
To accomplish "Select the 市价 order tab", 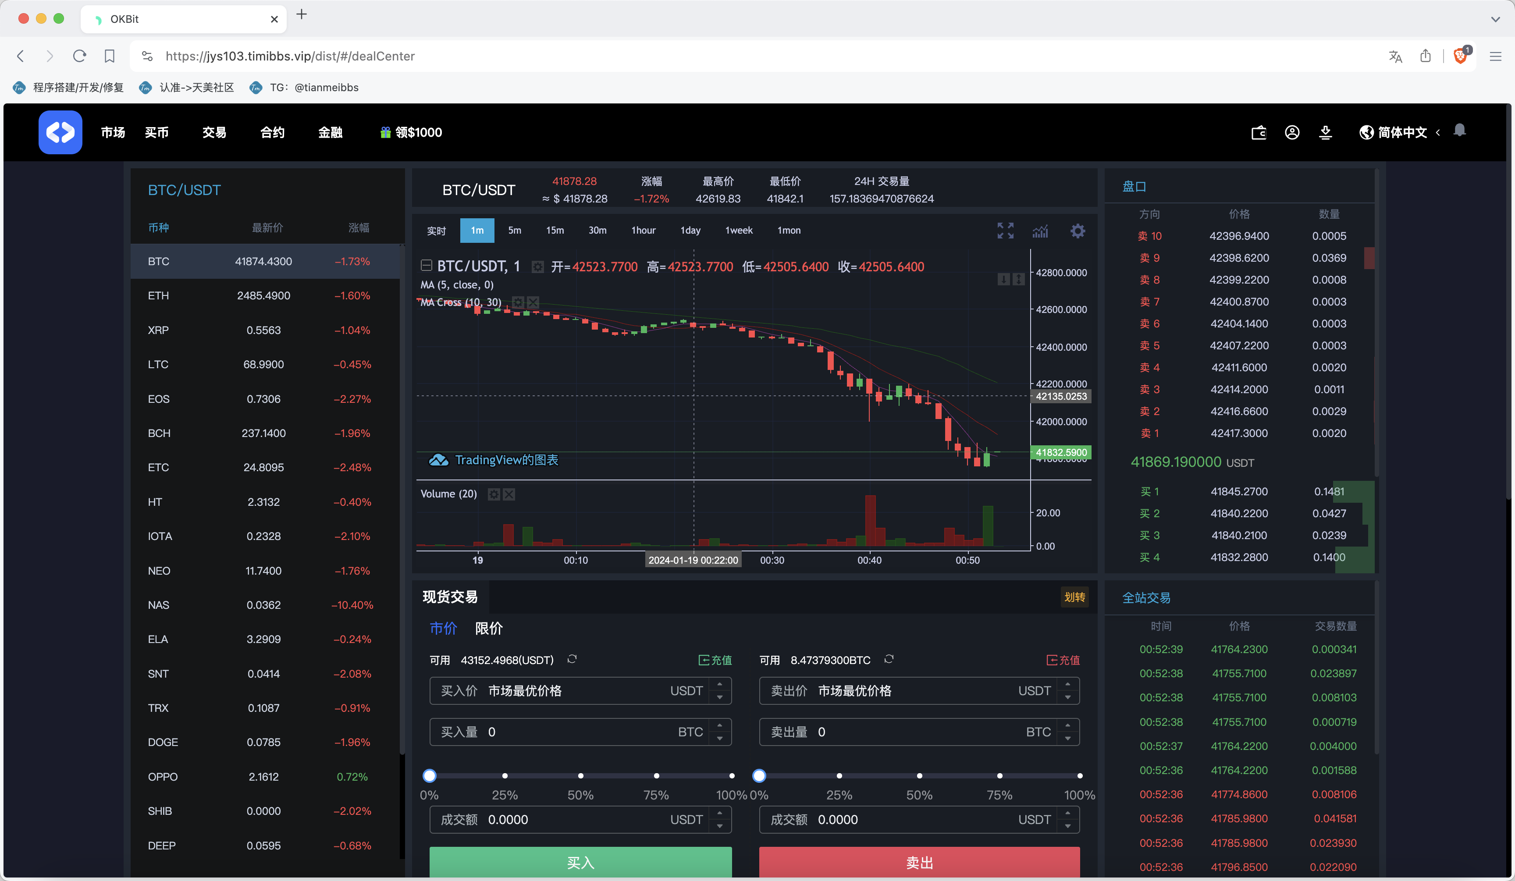I will pos(443,629).
